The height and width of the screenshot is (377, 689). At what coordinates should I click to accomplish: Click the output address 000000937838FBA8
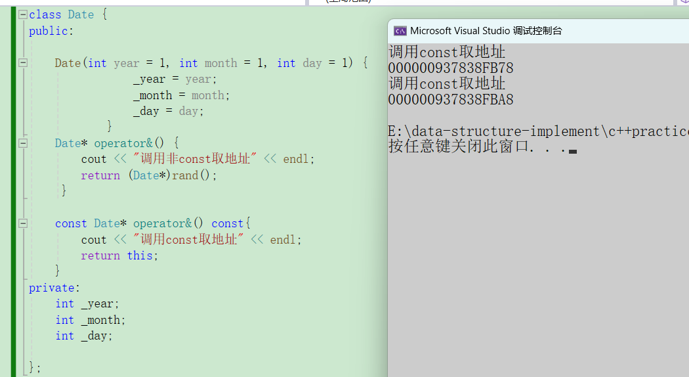(x=451, y=100)
